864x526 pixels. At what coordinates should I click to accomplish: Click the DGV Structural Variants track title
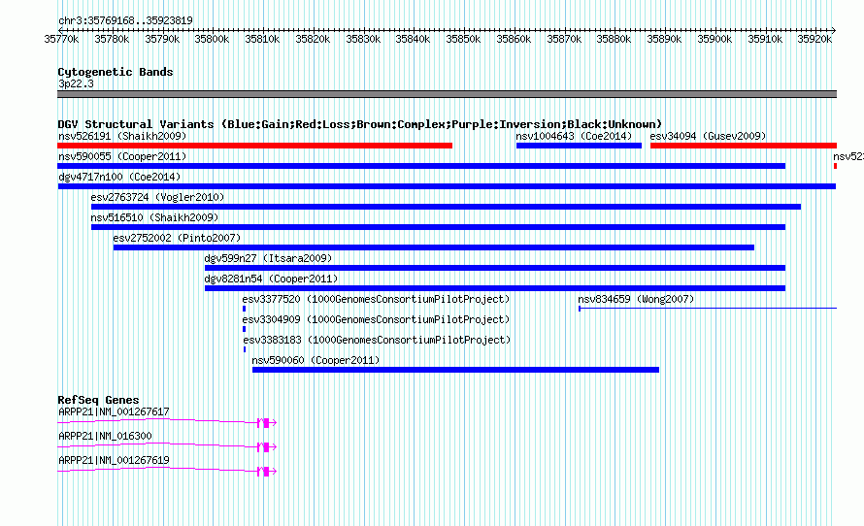point(359,124)
